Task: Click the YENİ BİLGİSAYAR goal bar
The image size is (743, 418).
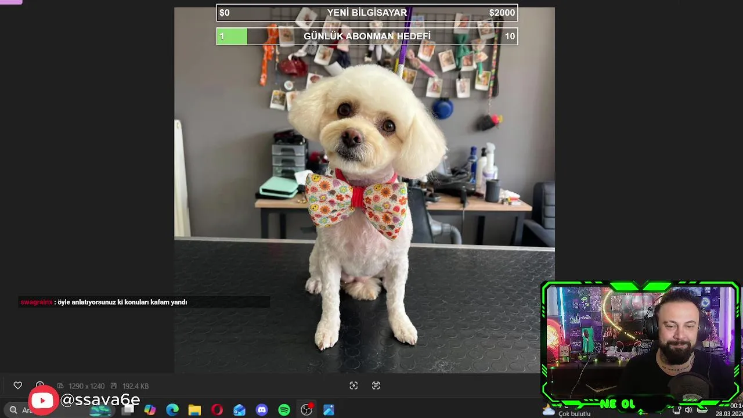Action: [x=367, y=13]
